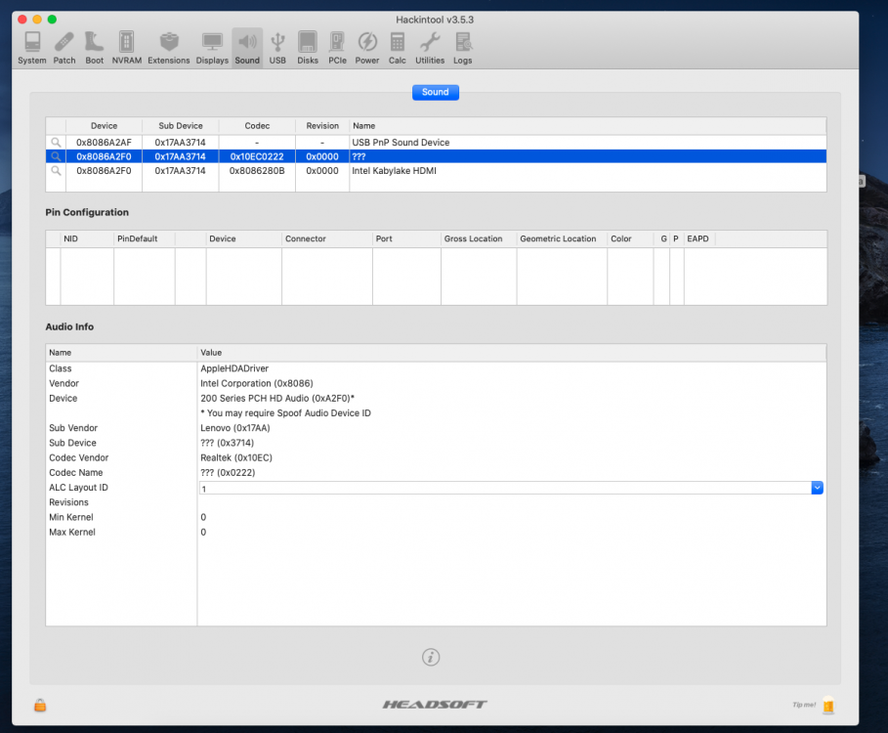Click magnifier icon in the selected ??? row
This screenshot has height=733, width=888.
[x=56, y=156]
